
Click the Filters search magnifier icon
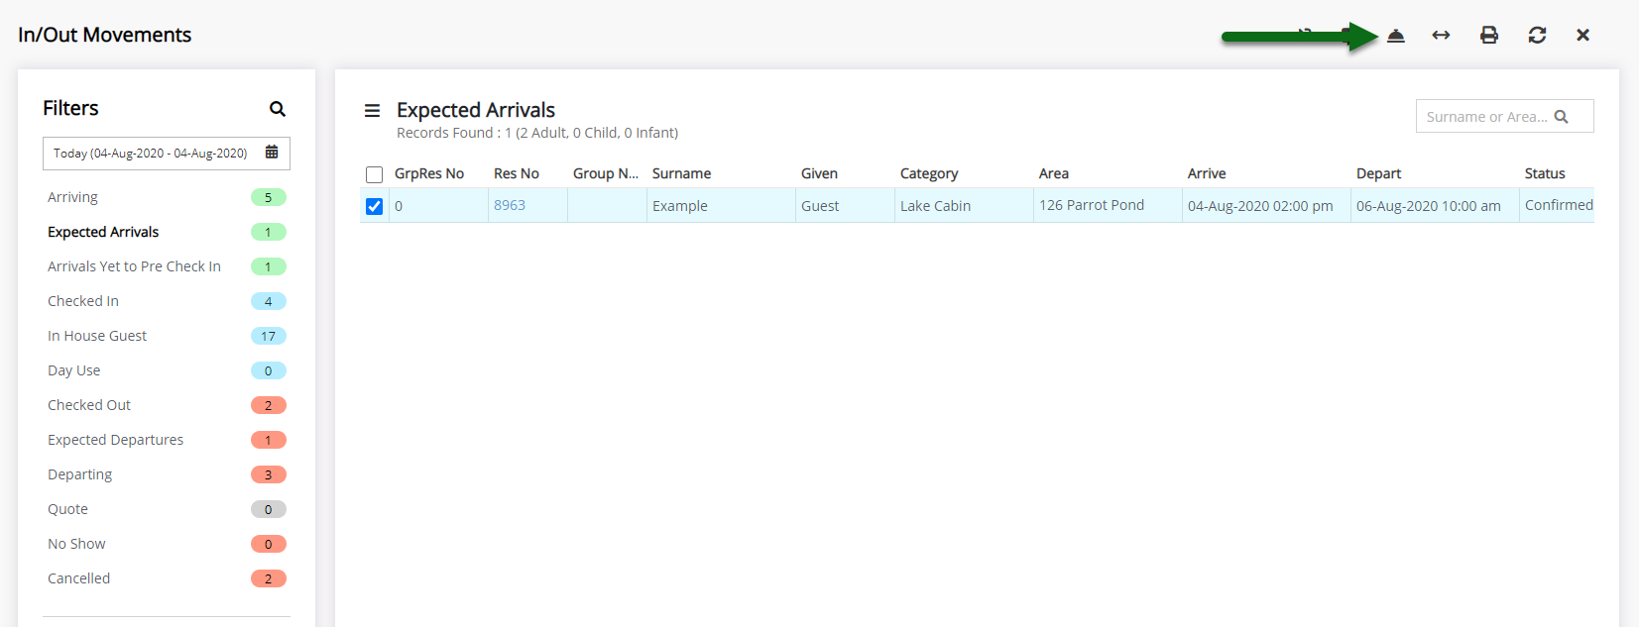click(x=278, y=109)
